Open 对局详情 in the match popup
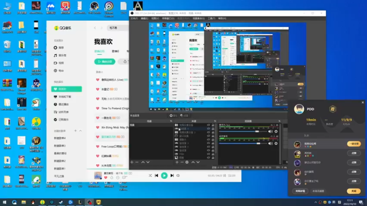This screenshot has width=367, height=206. point(300,191)
